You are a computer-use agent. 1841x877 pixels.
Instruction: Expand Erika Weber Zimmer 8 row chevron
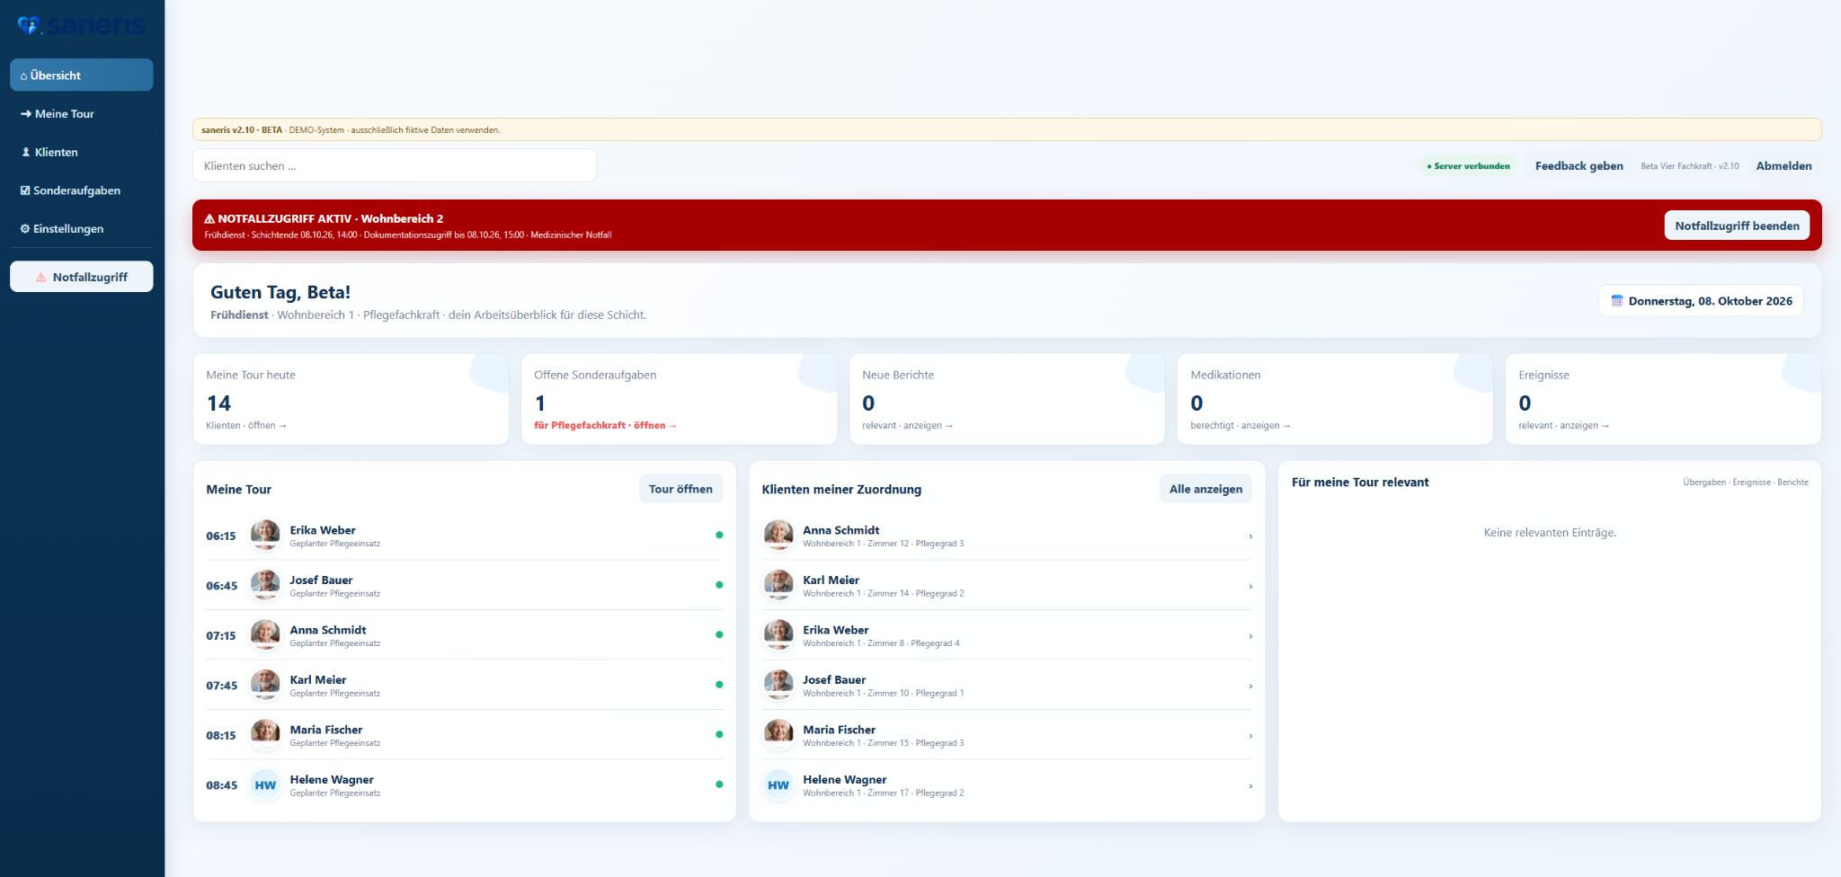tap(1250, 636)
